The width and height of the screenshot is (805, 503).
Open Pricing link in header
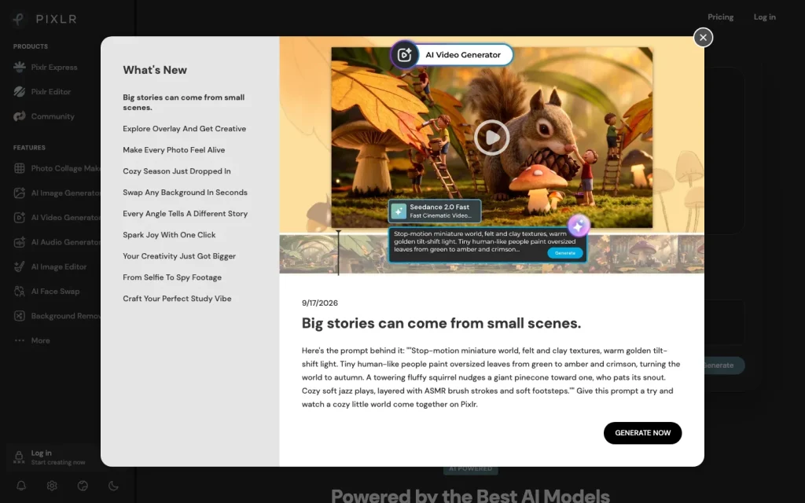point(720,17)
